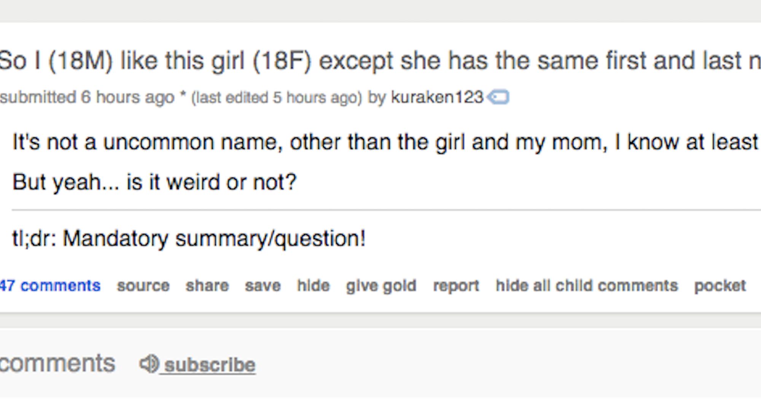
Task: Report this post
Action: coord(456,286)
